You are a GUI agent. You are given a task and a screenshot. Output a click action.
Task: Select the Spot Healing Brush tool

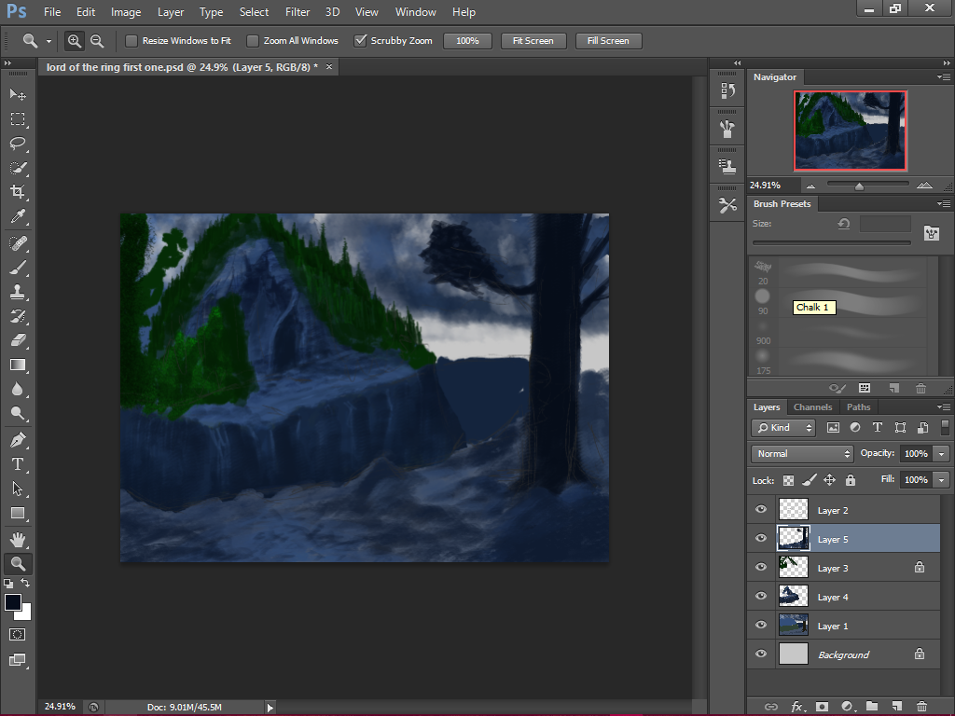18,243
